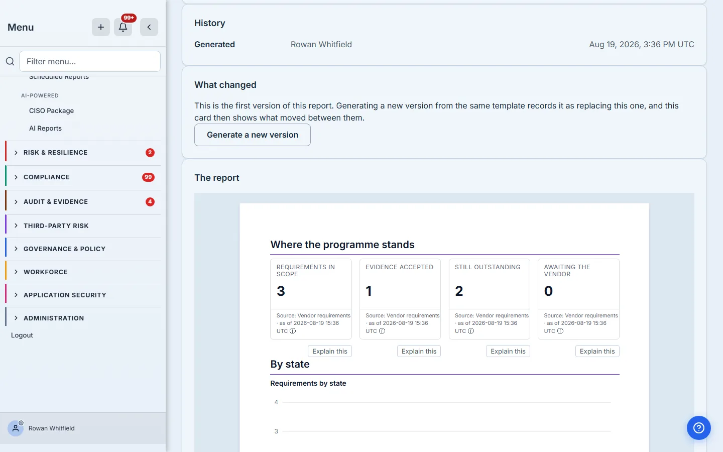Click info icon on Still Outstanding source
This screenshot has width=723, height=452.
point(471,331)
